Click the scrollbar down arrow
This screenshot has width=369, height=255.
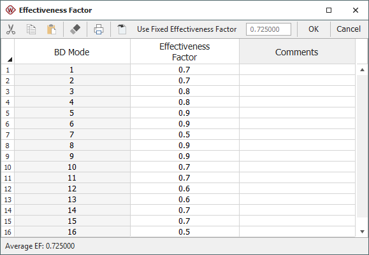(362, 231)
